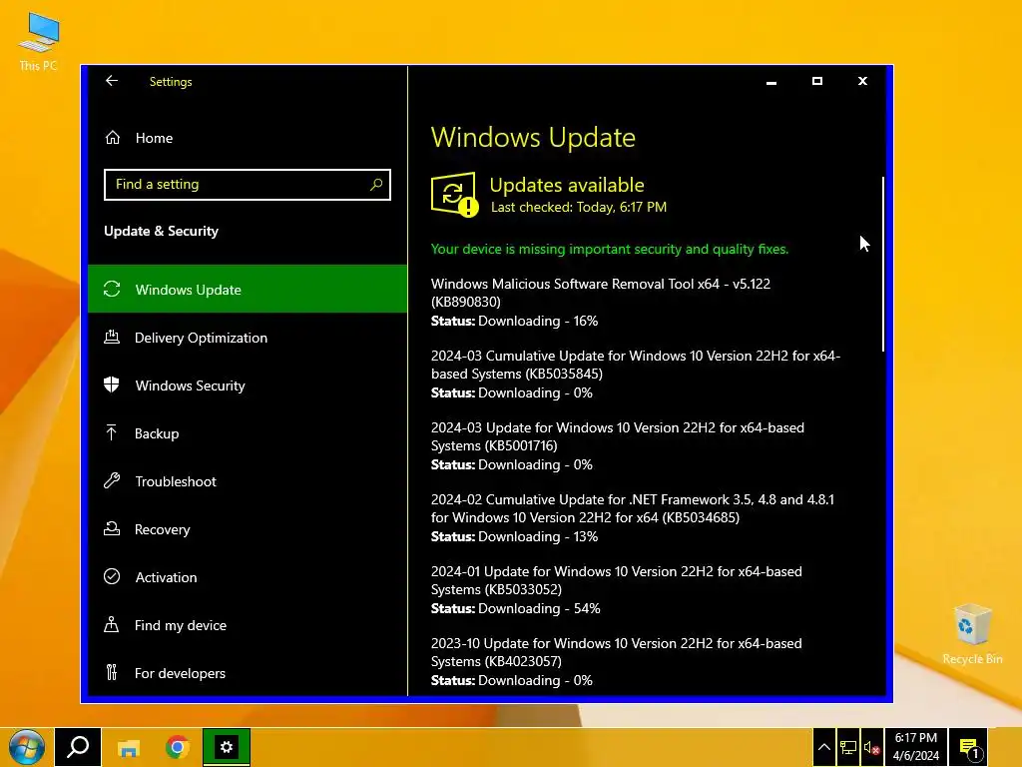This screenshot has height=767, width=1022.
Task: Select Windows Update in sidebar
Action: (x=248, y=289)
